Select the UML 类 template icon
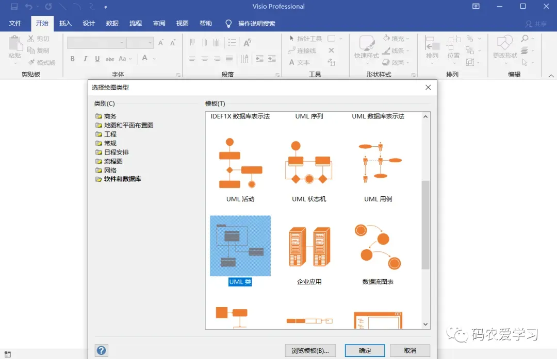The width and height of the screenshot is (557, 359). click(x=240, y=246)
